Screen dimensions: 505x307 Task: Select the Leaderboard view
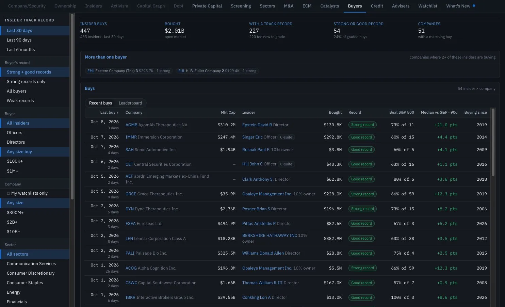click(130, 103)
